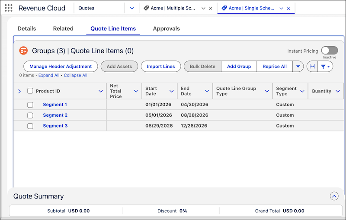Click the tag icon on Acme Multiple tab
Image resolution: width=346 pixels, height=220 pixels.
(146, 8)
